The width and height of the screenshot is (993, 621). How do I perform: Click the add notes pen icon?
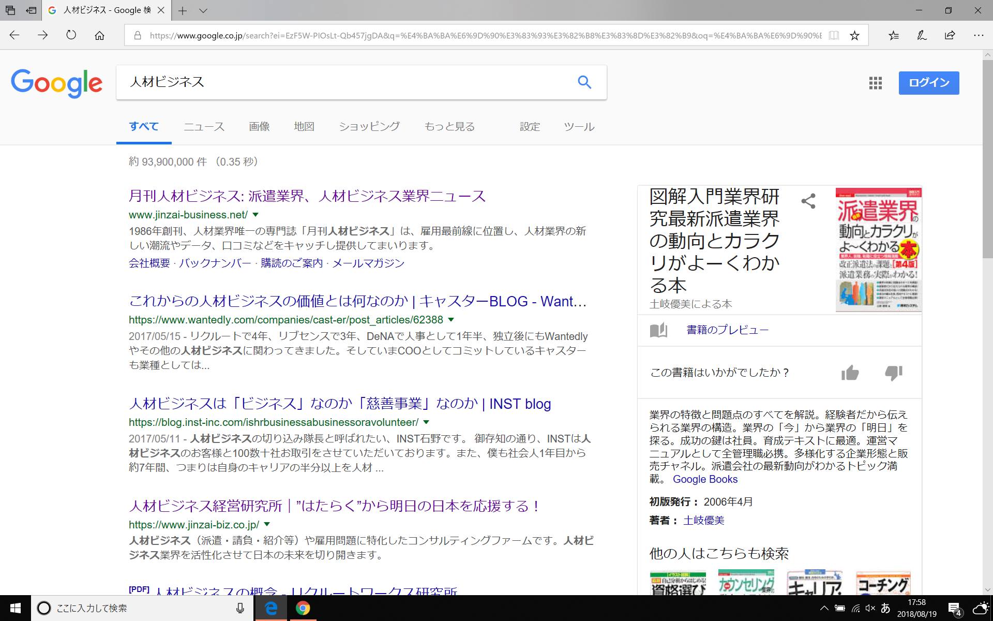pos(922,35)
